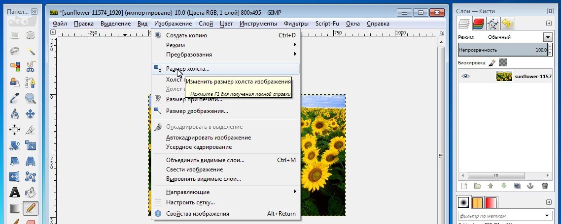
Task: Select the Paths tool
Action: (31, 83)
